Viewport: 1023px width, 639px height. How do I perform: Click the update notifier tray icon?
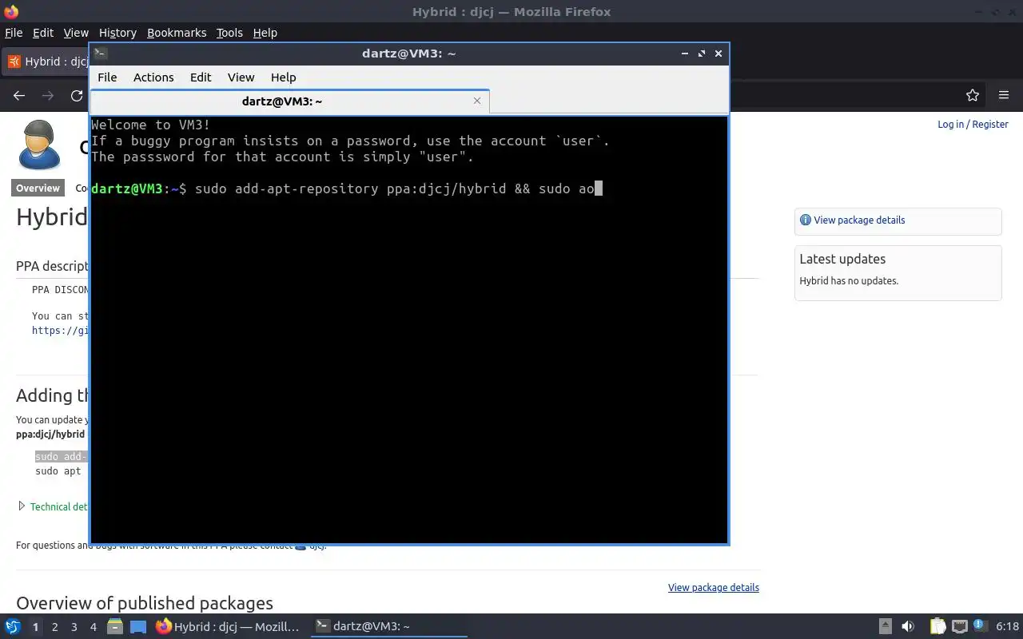click(x=979, y=625)
